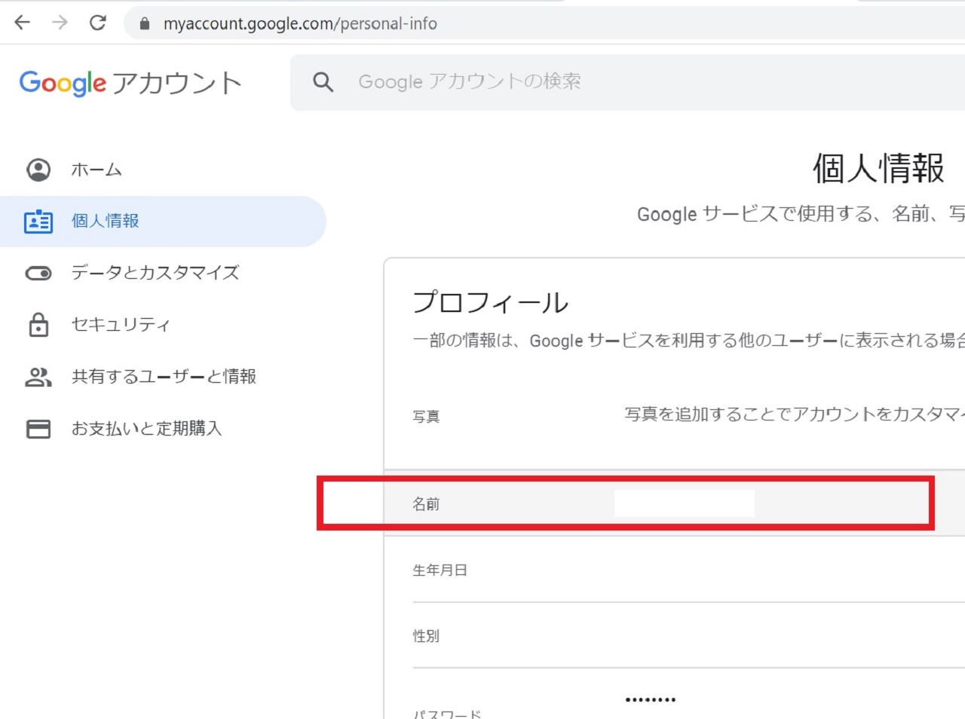Click the お支払いと定期購入 card icon
This screenshot has height=719, width=965.
click(x=38, y=429)
